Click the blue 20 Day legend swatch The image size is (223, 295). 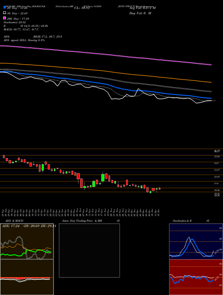click(x=5, y=7)
